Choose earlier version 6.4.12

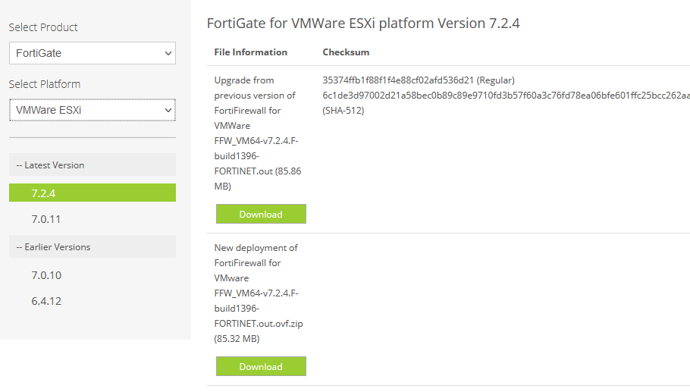[45, 301]
